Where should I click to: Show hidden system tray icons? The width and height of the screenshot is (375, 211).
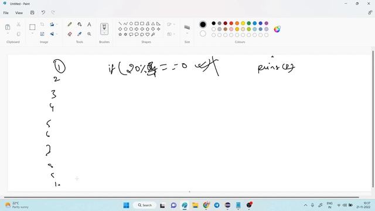(305, 205)
